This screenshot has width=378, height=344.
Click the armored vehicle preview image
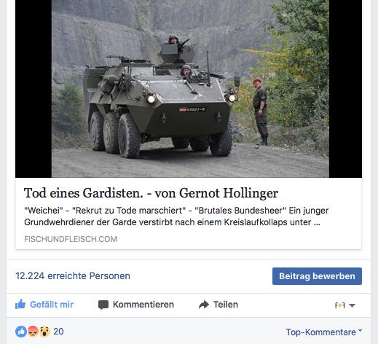189,89
